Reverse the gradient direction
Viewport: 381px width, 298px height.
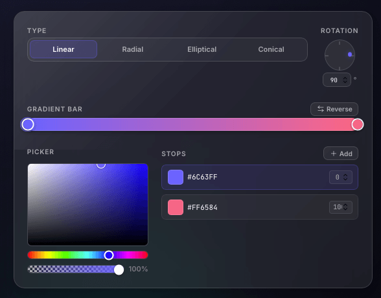click(334, 109)
